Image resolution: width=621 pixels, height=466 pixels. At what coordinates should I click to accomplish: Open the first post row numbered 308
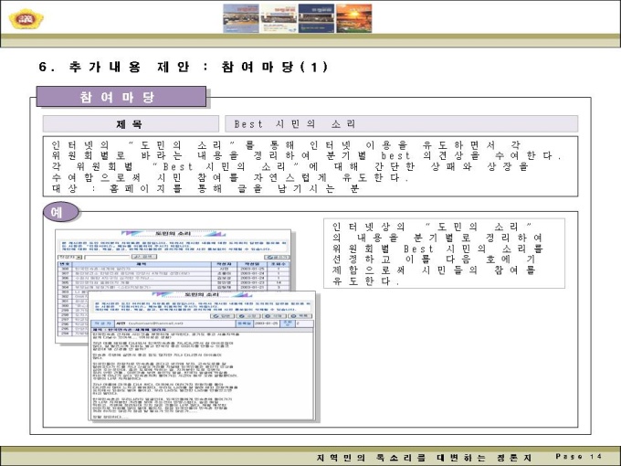click(x=174, y=269)
